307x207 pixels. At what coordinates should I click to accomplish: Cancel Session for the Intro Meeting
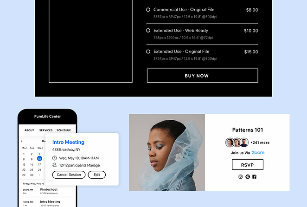click(69, 175)
